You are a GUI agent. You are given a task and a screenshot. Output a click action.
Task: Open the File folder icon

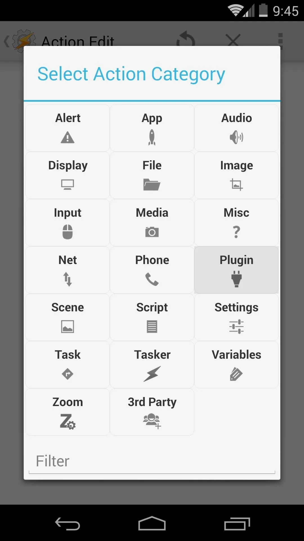[152, 185]
